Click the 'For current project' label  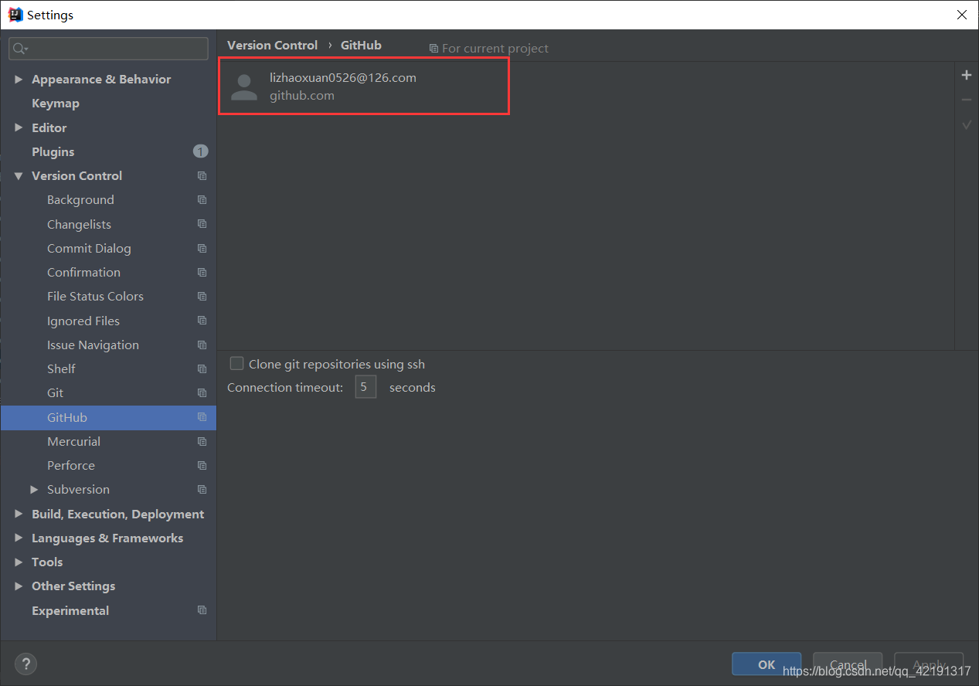pyautogui.click(x=495, y=49)
